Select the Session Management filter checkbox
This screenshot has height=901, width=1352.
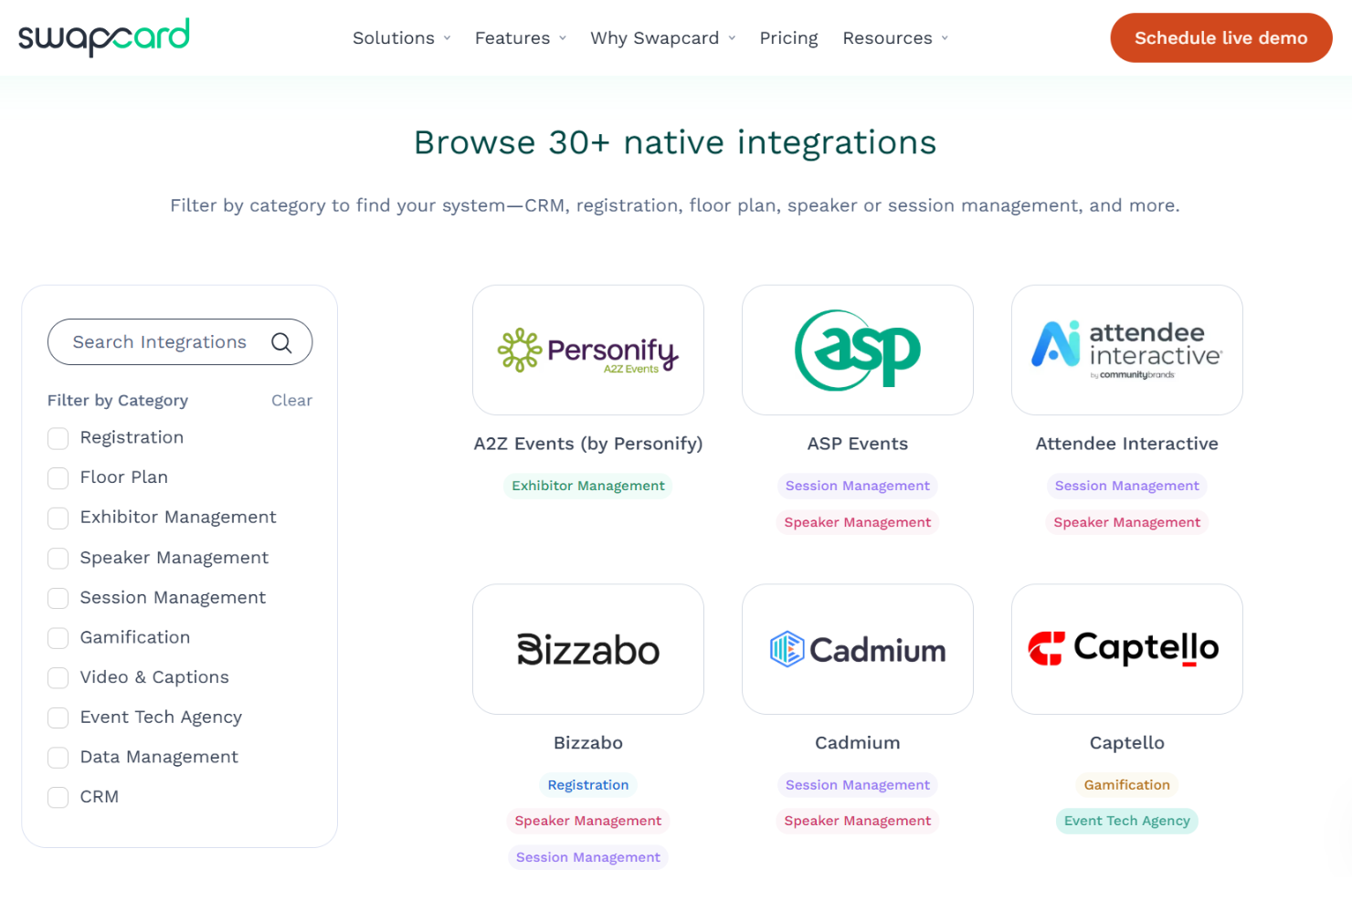click(x=58, y=598)
